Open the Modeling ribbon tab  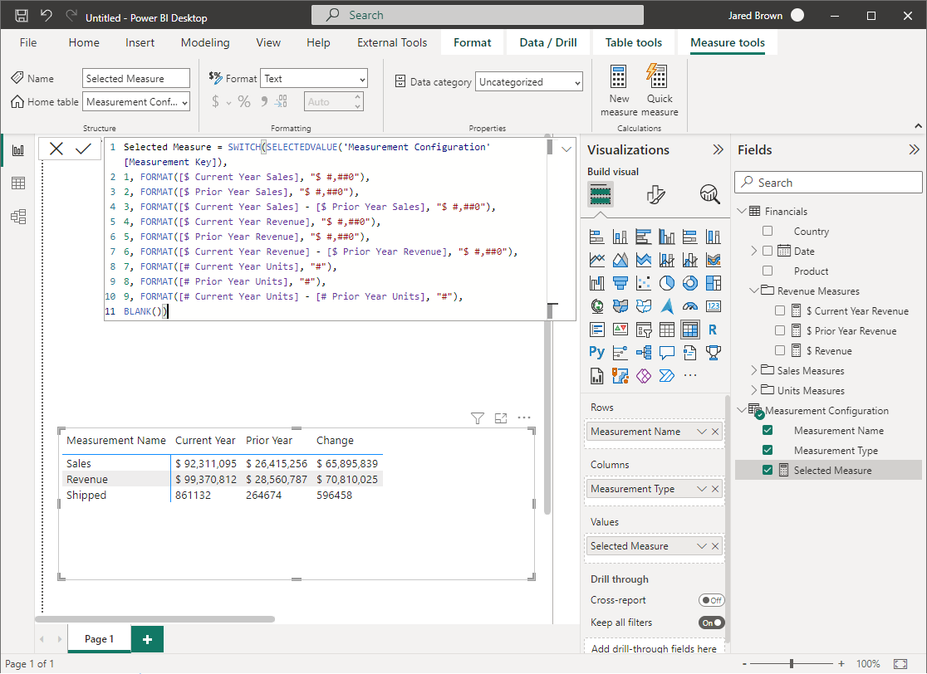(x=205, y=42)
